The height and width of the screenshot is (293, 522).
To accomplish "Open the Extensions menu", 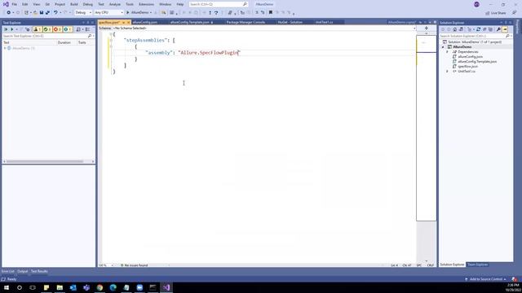I will click(x=146, y=4).
